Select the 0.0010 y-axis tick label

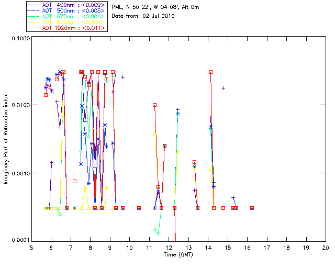pyautogui.click(x=20, y=173)
